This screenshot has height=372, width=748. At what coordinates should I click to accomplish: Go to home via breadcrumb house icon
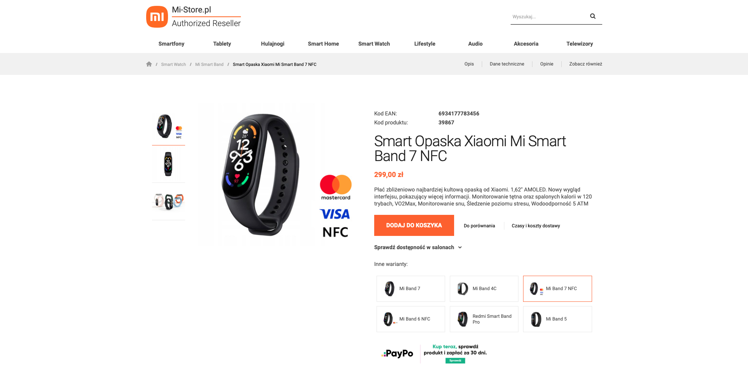click(x=149, y=64)
